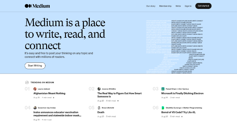237x121 pixels.
Task: Select Write in the top navigation
Action: [x=178, y=6]
